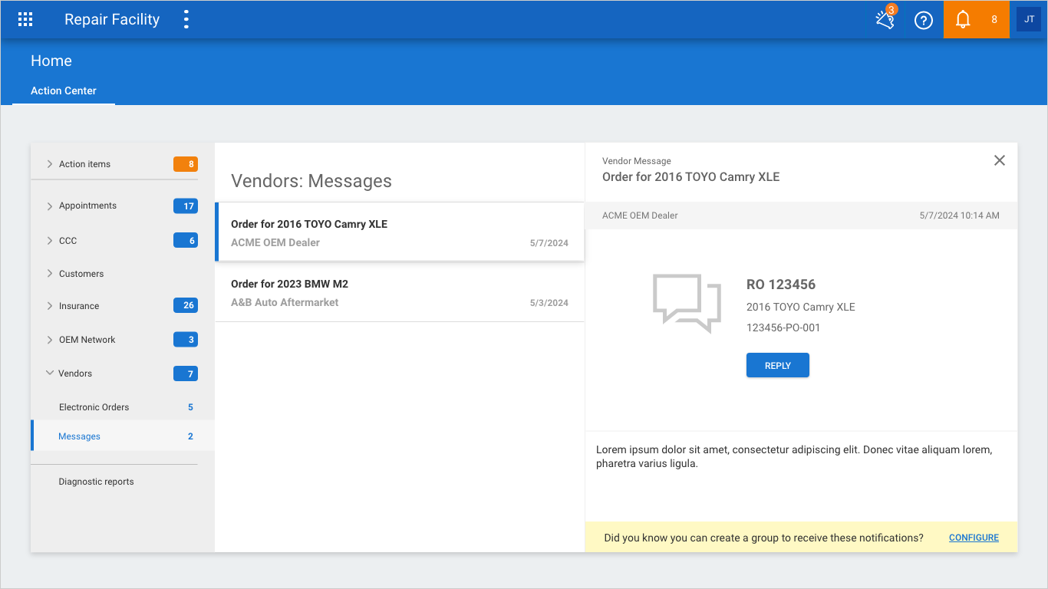Collapse the Vendors chevron
Screen dimensions: 1048x589
50,373
